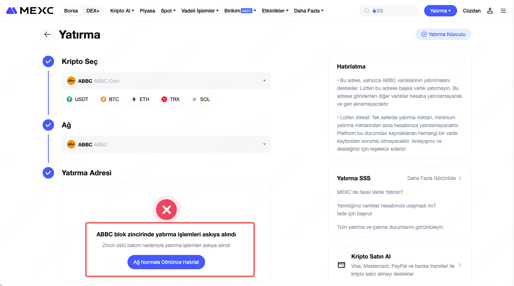Go back using the arrow icon
Image resolution: width=514 pixels, height=286 pixels.
(x=48, y=34)
